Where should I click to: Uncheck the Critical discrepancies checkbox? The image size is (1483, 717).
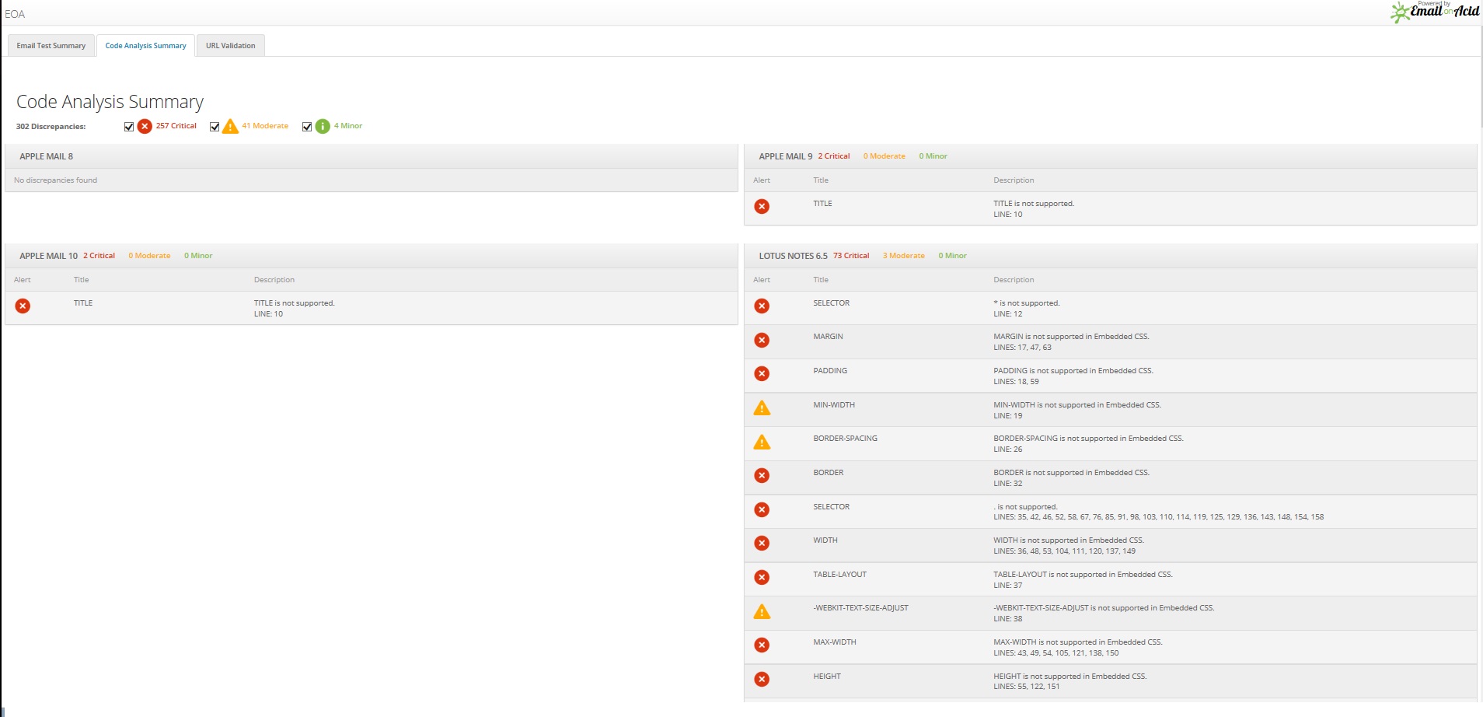pyautogui.click(x=129, y=127)
